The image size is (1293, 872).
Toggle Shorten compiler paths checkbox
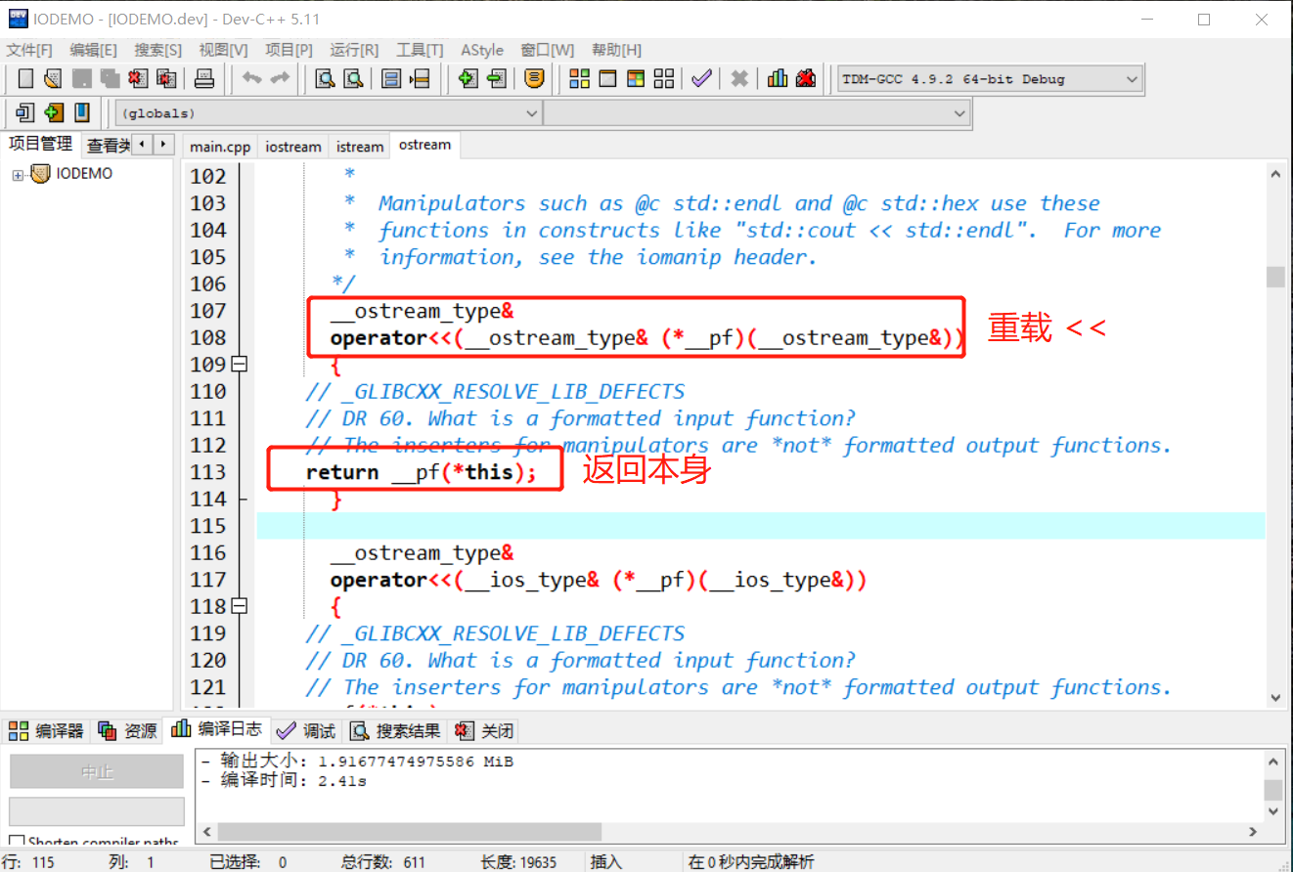[17, 841]
